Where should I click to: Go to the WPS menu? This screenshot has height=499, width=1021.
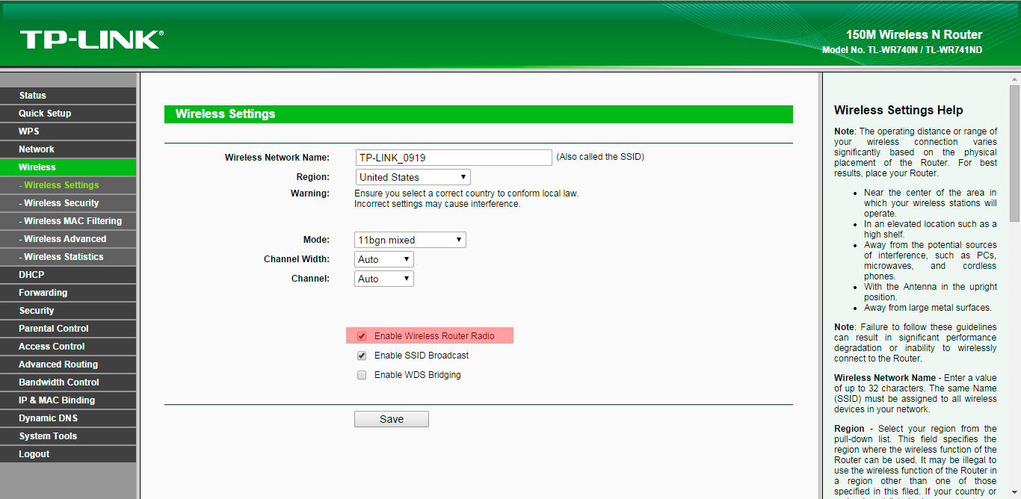68,131
